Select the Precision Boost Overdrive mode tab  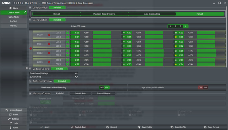pyautogui.click(x=104, y=14)
